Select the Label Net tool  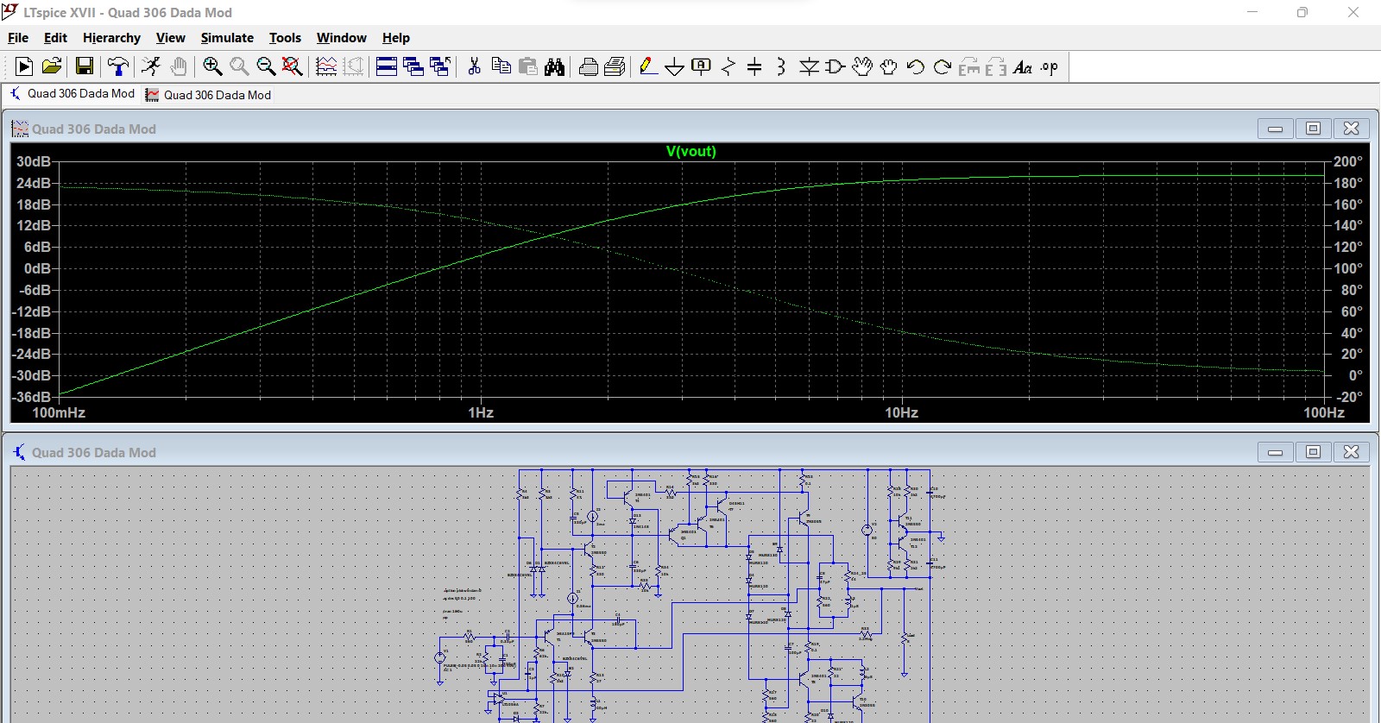click(x=702, y=66)
